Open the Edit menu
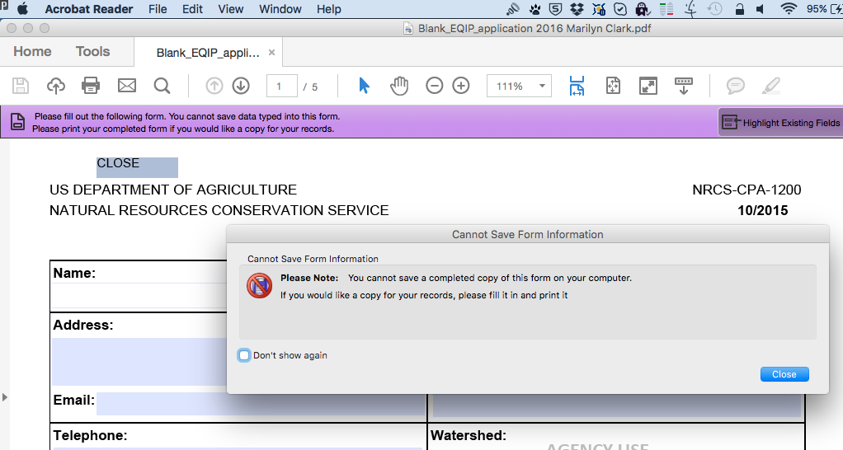This screenshot has width=843, height=450. point(192,9)
